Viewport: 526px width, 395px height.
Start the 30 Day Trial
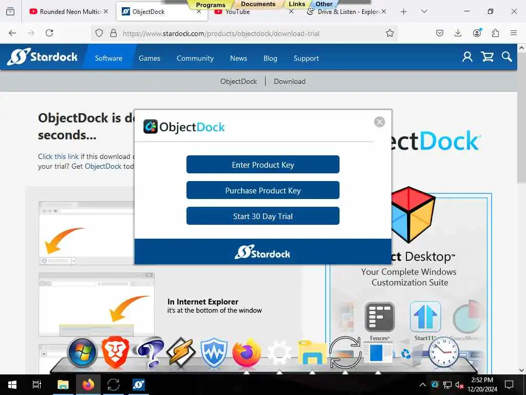coord(262,216)
